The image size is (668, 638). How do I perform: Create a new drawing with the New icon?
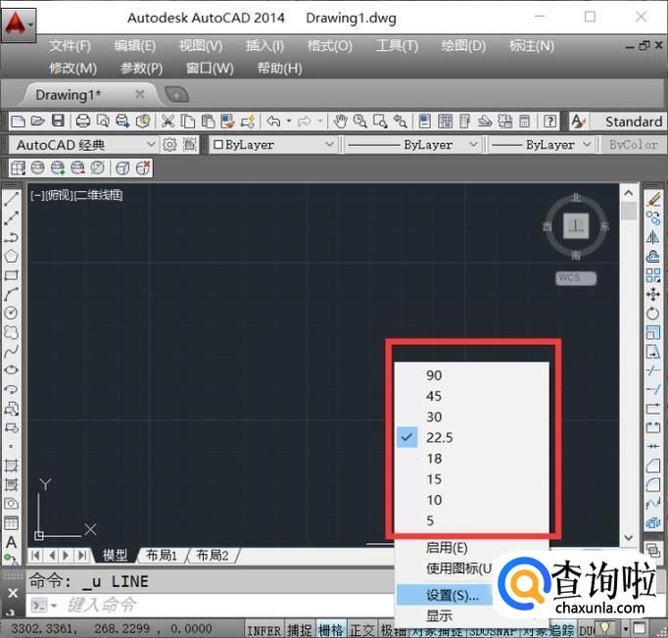point(18,122)
